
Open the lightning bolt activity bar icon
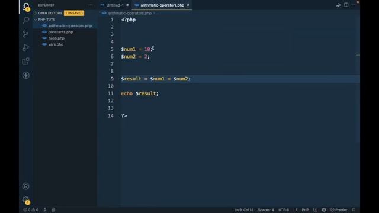[x=25, y=75]
